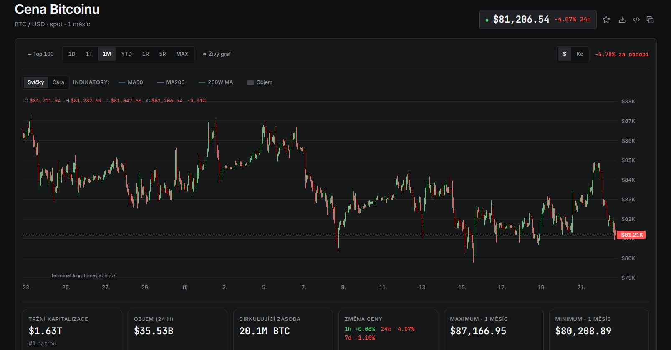Image resolution: width=671 pixels, height=350 pixels.
Task: Click the low value $81,047.66
Action: click(x=126, y=101)
